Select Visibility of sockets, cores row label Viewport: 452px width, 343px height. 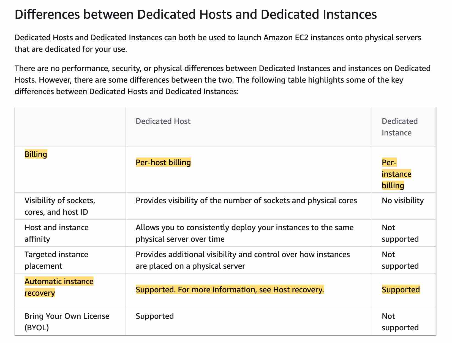pos(60,206)
